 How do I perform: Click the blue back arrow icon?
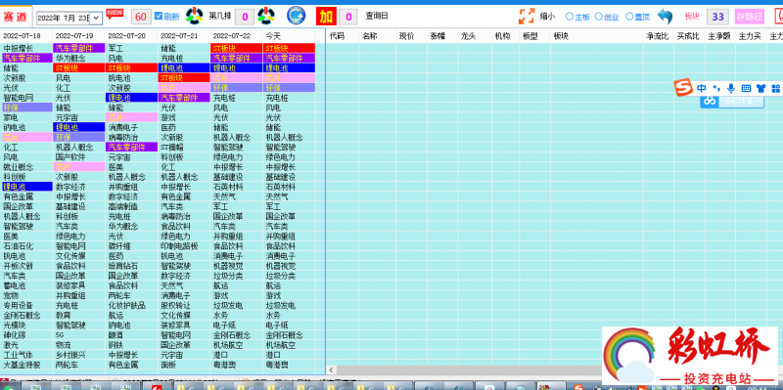pos(665,17)
